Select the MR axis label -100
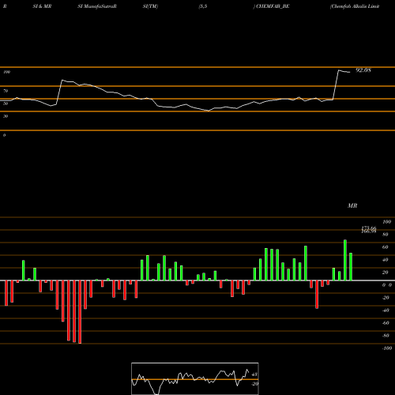The image size is (395, 395). [x=387, y=348]
